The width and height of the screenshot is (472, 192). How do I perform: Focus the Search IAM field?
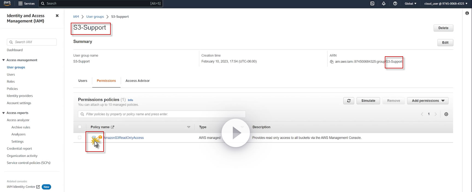pos(32,42)
